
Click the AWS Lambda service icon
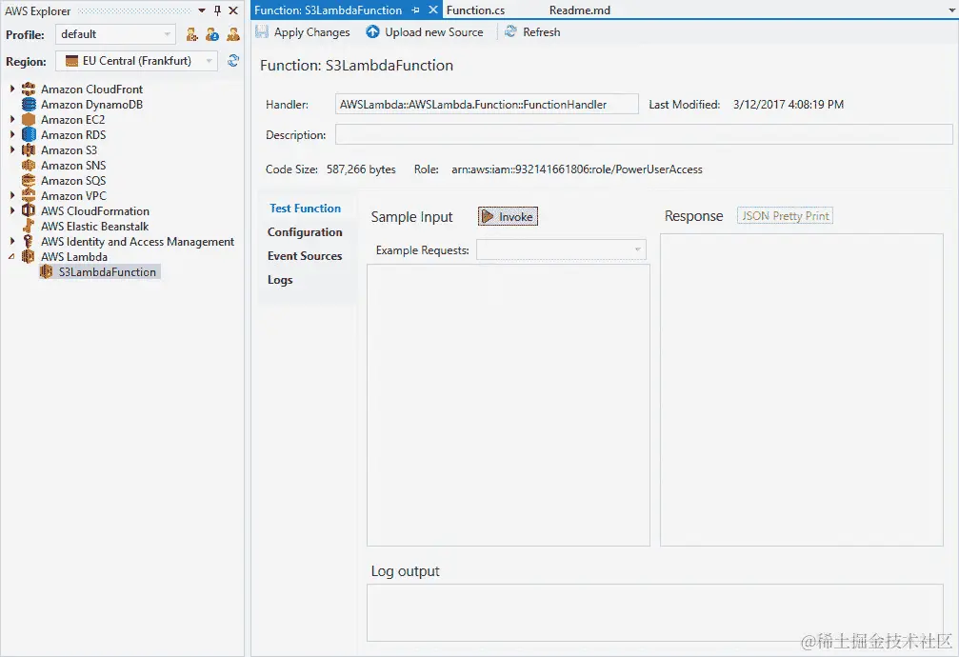29,257
